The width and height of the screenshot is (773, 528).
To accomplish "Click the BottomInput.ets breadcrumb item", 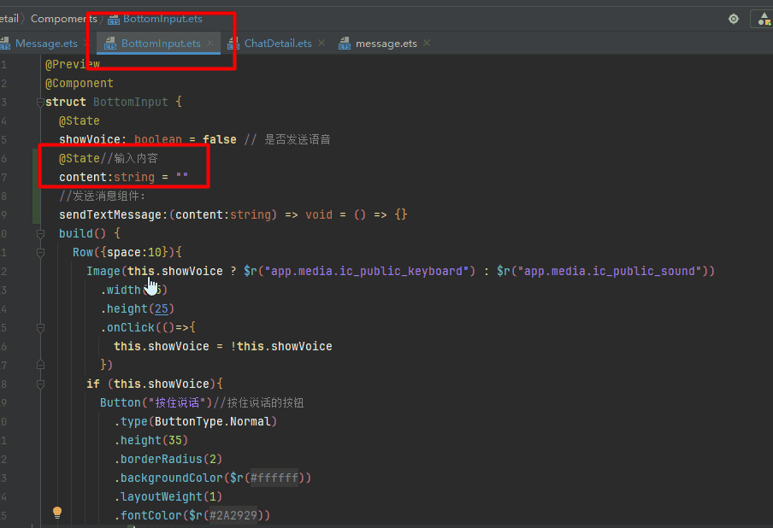I will (x=162, y=19).
